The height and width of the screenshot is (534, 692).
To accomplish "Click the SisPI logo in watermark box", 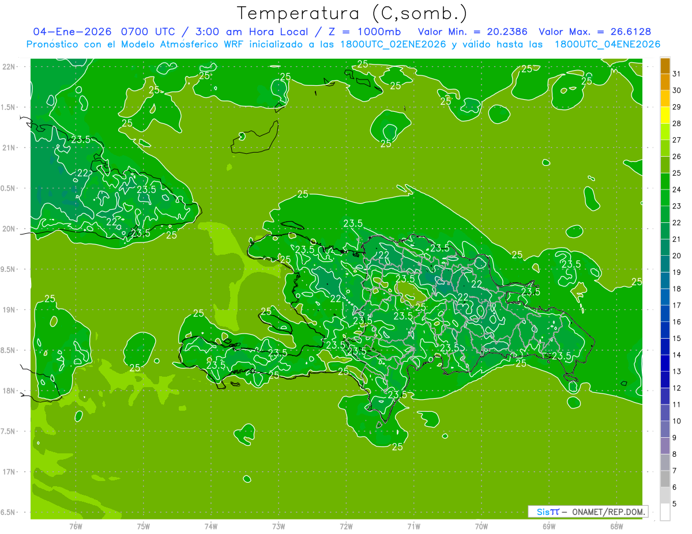I will coord(548,512).
